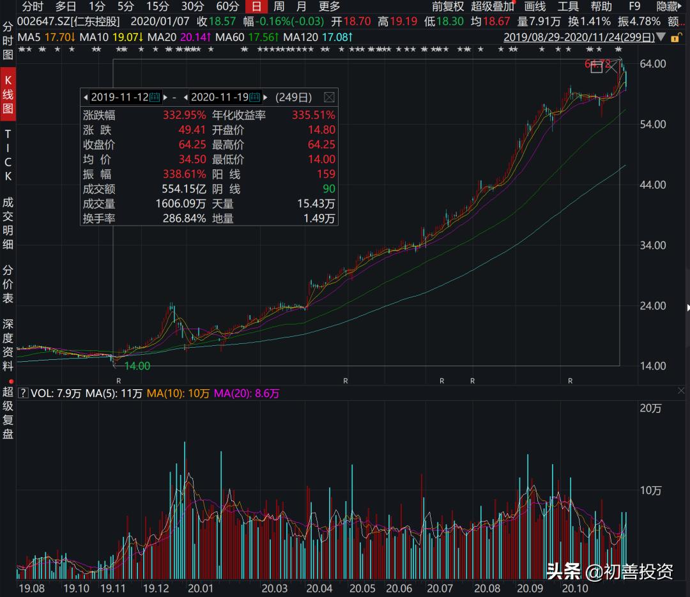Toggle the lock icon next to the date range
690x597 pixels.
675,37
